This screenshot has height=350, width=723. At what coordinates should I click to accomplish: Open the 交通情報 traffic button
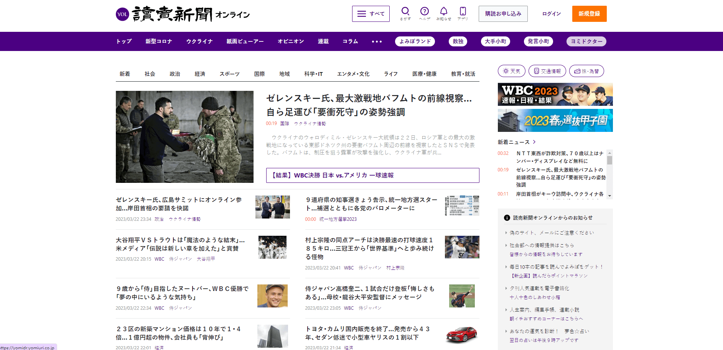click(x=547, y=71)
